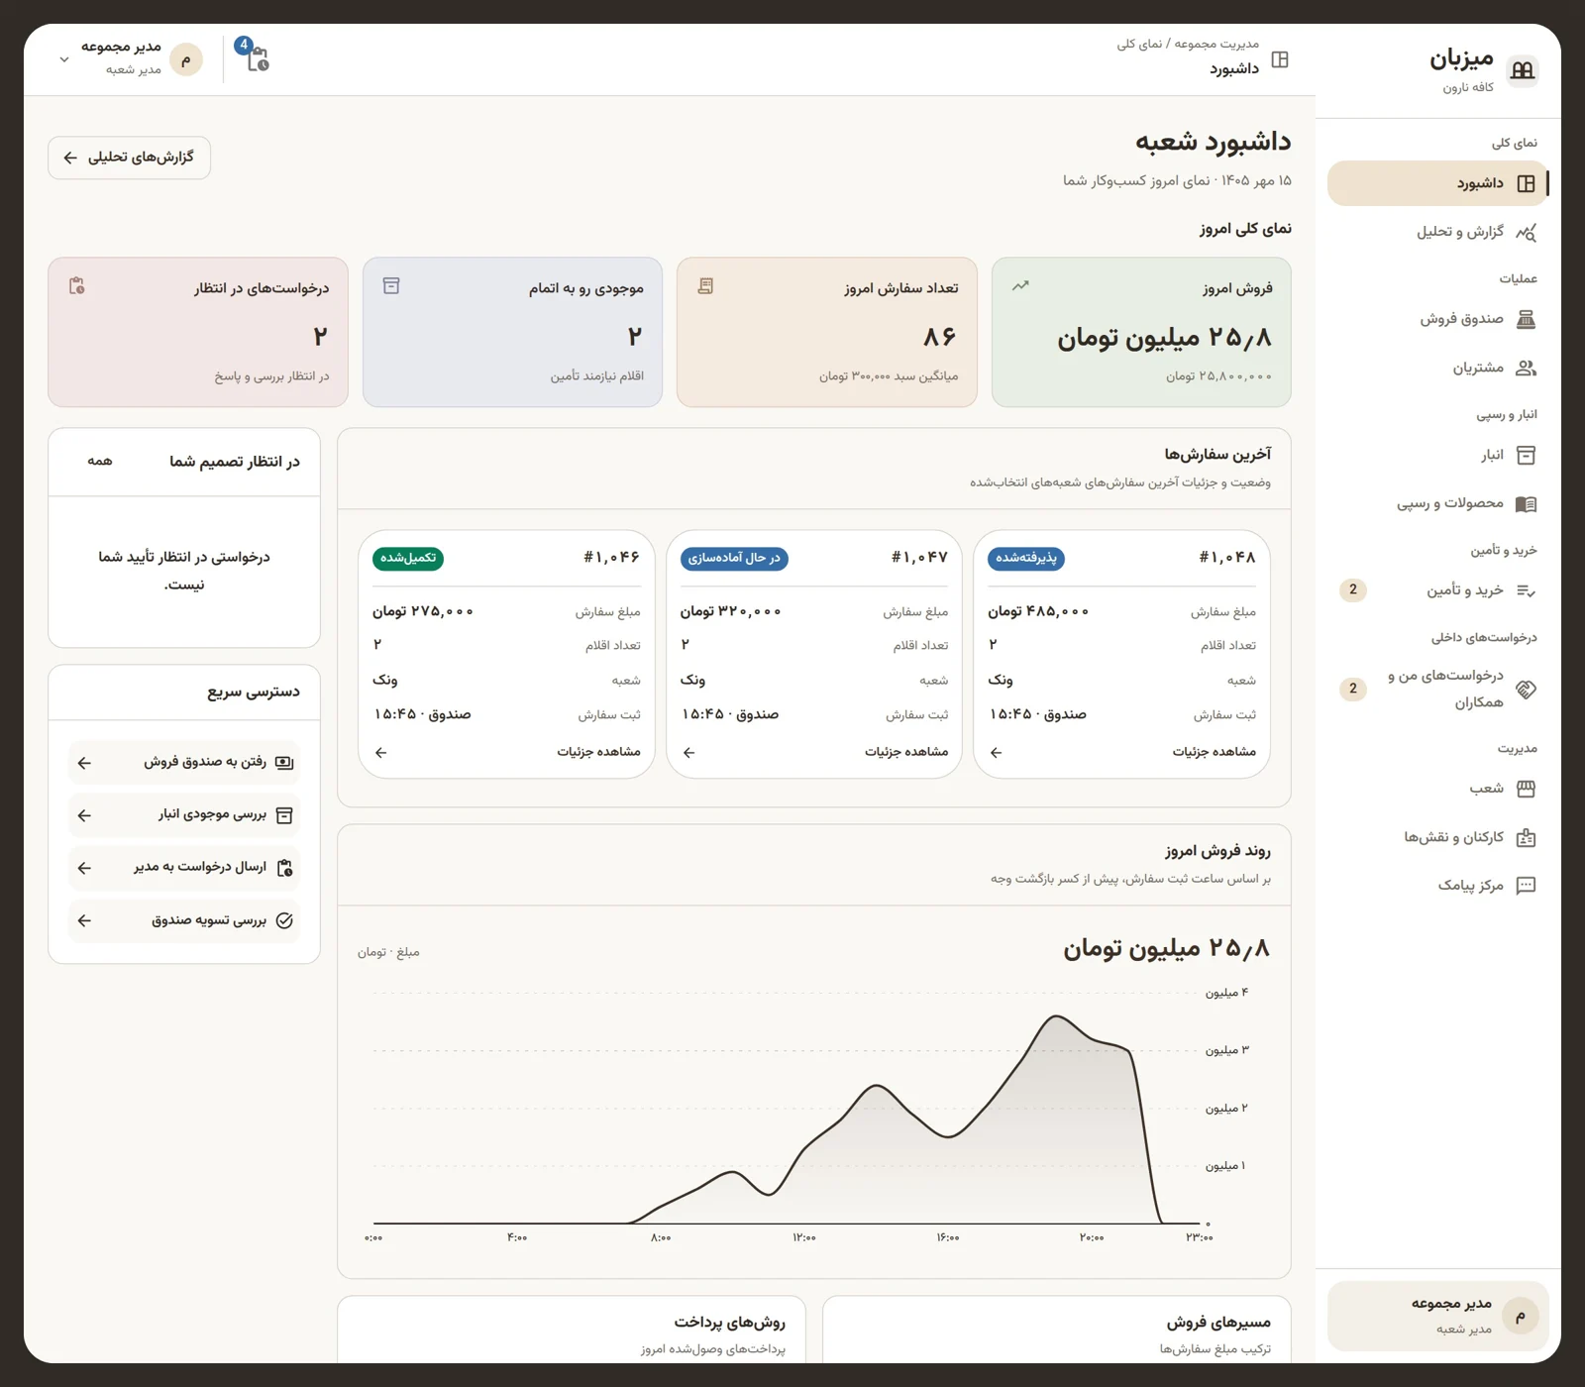Image resolution: width=1585 pixels, height=1387 pixels.
Task: Open صندوق فروش in the sidebar
Action: pos(1437,319)
